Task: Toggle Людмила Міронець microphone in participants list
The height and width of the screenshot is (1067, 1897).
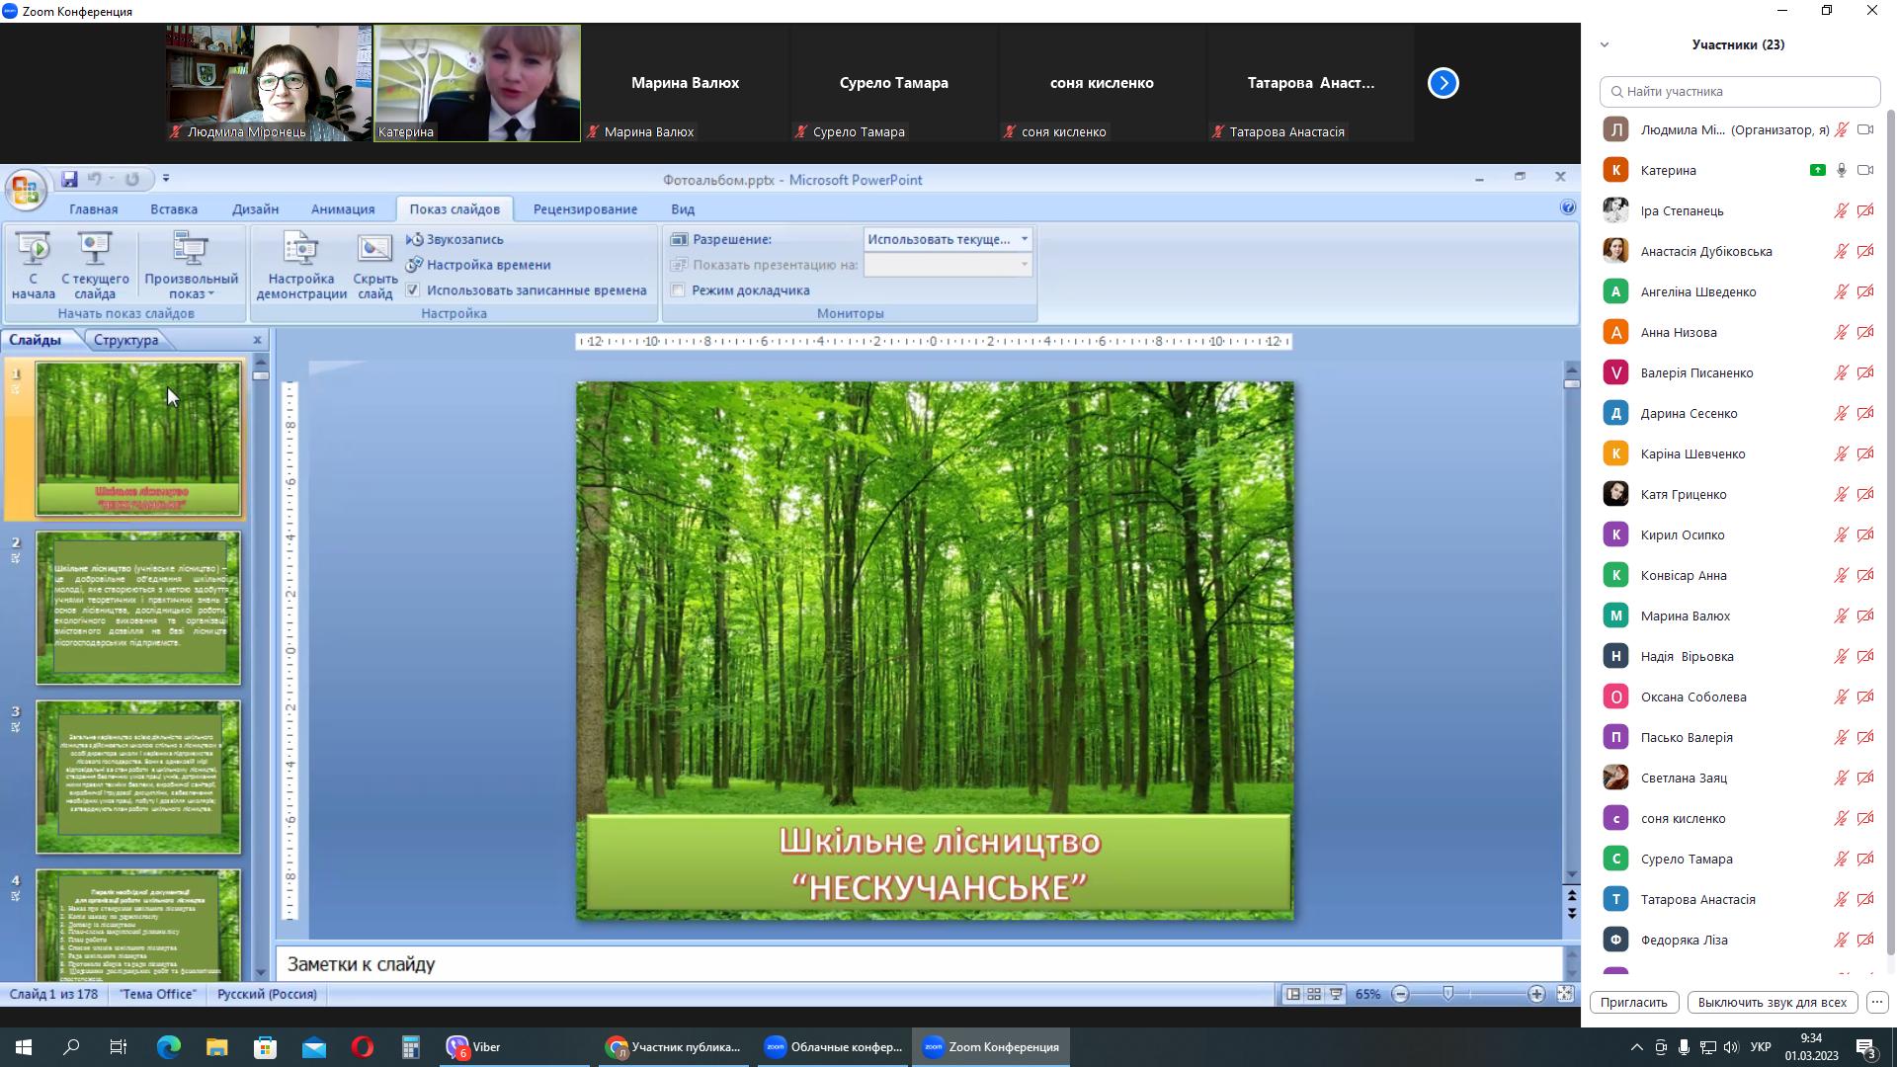Action: [1841, 129]
